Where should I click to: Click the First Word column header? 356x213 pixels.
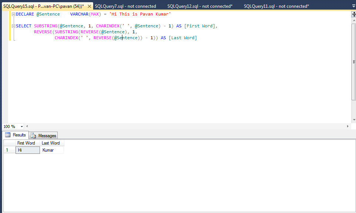click(x=27, y=143)
